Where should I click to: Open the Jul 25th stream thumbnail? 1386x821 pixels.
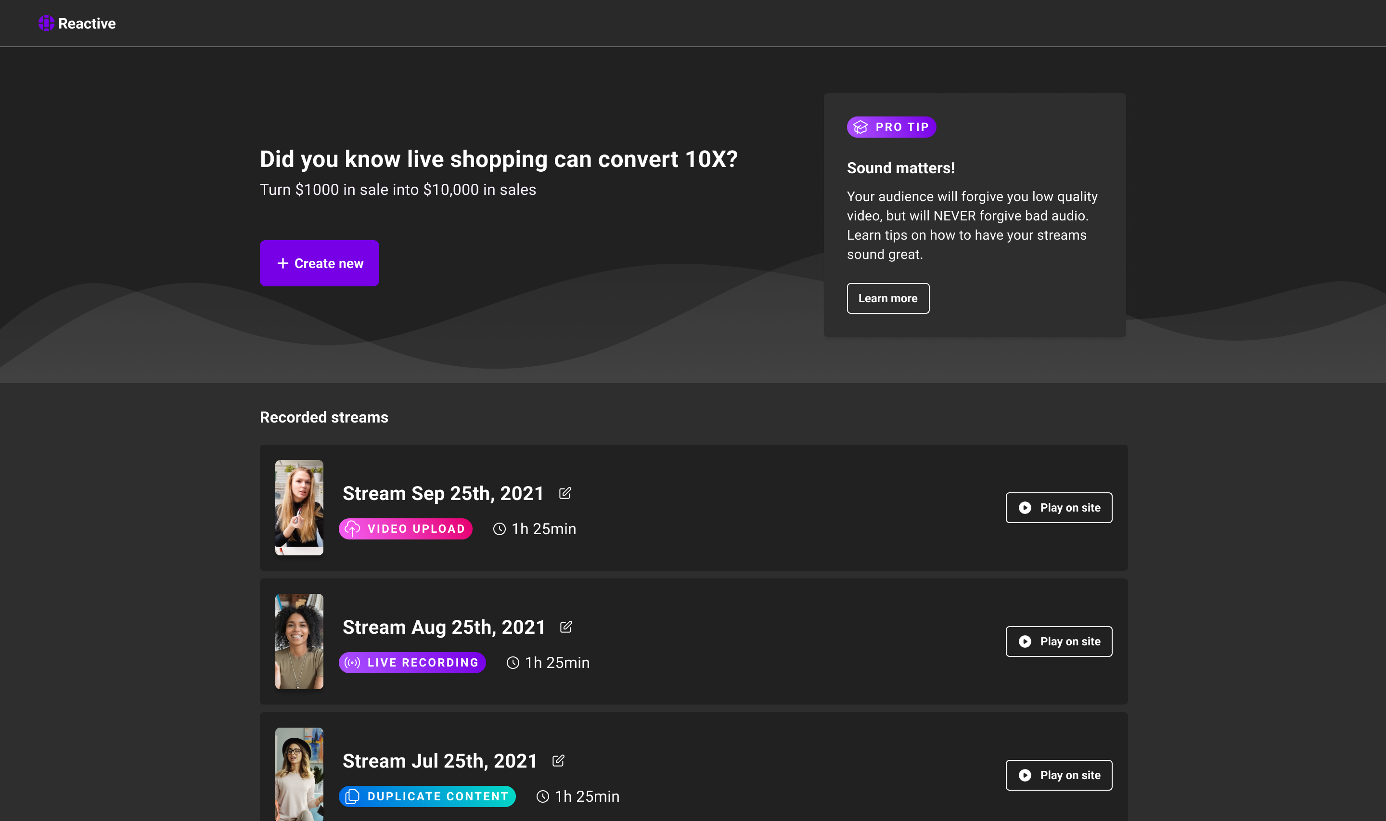click(299, 774)
